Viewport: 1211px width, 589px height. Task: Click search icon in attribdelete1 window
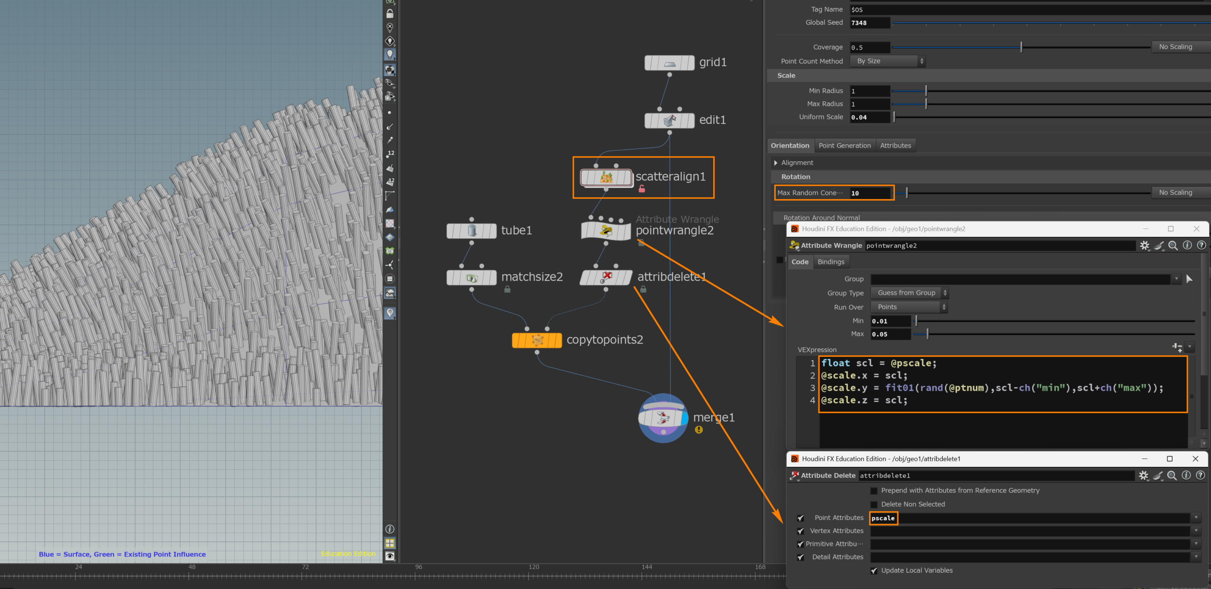tap(1172, 475)
